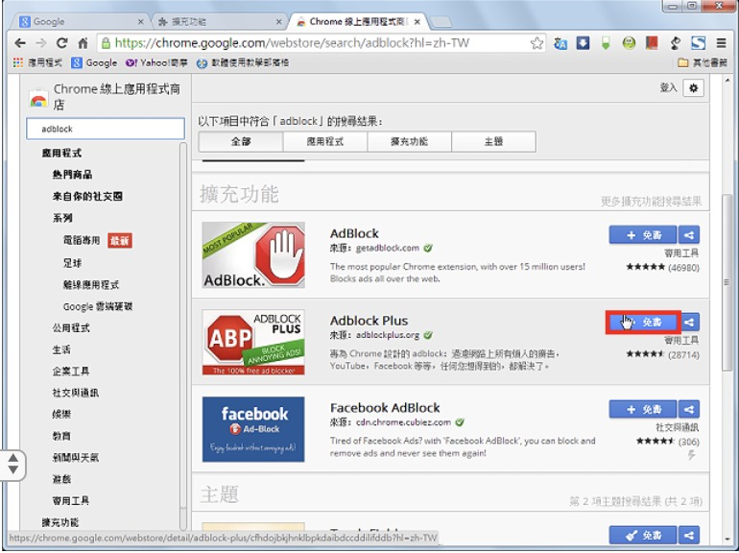Open the Yahoo! bookmark

click(156, 62)
